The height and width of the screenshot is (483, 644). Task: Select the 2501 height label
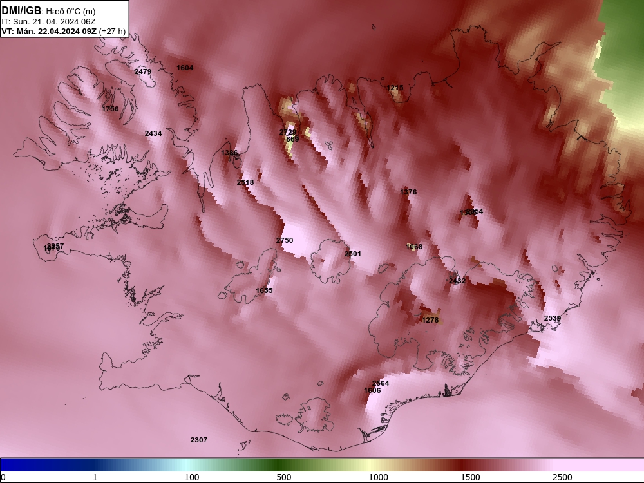pos(352,254)
